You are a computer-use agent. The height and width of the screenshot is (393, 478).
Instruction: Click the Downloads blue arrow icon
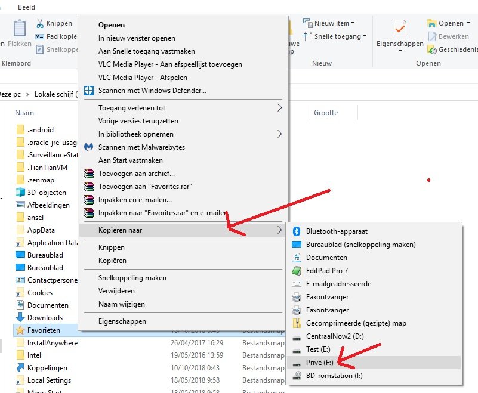[x=20, y=317]
